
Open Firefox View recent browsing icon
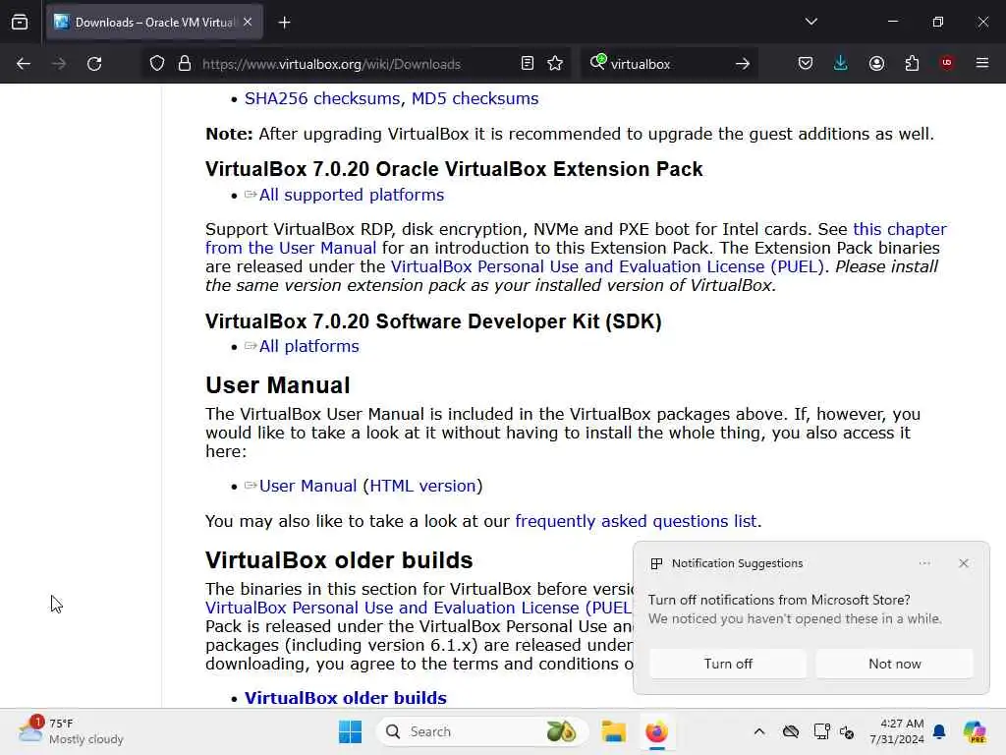[x=20, y=22]
